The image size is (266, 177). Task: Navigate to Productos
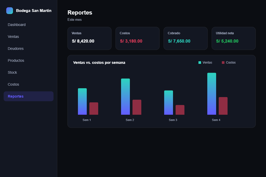29,60
